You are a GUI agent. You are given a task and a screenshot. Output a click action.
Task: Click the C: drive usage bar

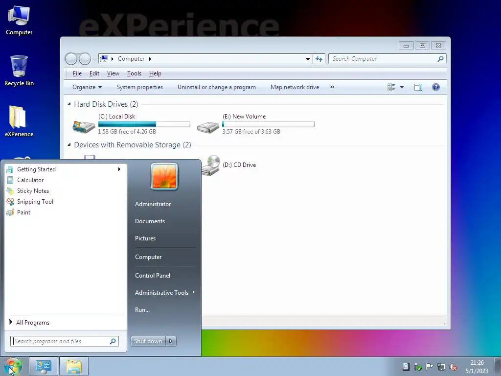click(144, 124)
